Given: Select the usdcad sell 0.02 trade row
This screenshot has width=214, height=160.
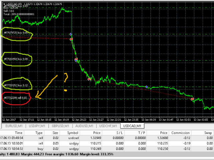Looking at the screenshot, I should [107, 138].
